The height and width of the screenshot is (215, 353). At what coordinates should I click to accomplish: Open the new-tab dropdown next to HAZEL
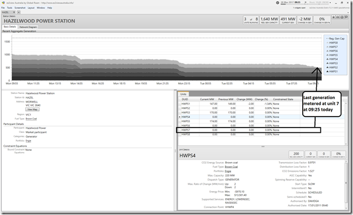19,12
